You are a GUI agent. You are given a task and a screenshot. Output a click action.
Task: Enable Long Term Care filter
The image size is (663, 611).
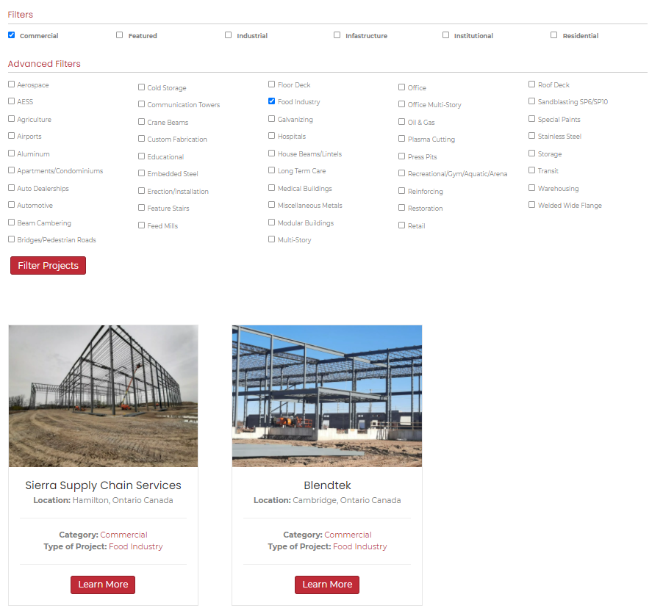pos(272,170)
